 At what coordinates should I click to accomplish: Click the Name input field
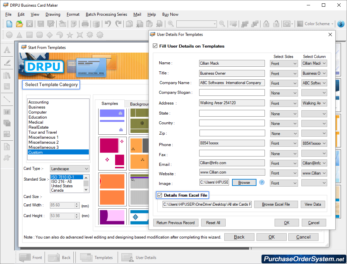tap(232, 63)
